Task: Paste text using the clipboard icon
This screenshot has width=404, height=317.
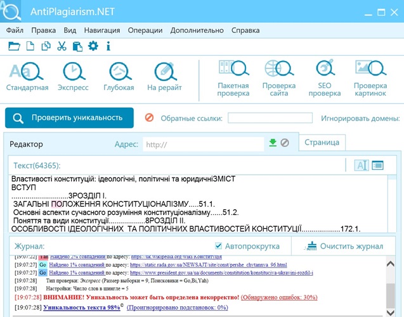Action: [x=77, y=46]
